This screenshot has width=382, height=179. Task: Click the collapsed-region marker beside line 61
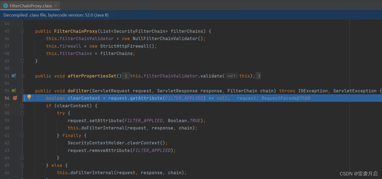tap(22, 135)
